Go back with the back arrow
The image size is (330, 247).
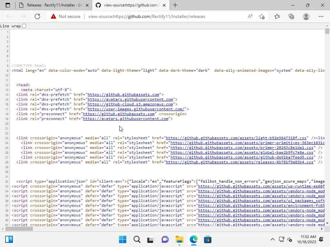[x=9, y=16]
